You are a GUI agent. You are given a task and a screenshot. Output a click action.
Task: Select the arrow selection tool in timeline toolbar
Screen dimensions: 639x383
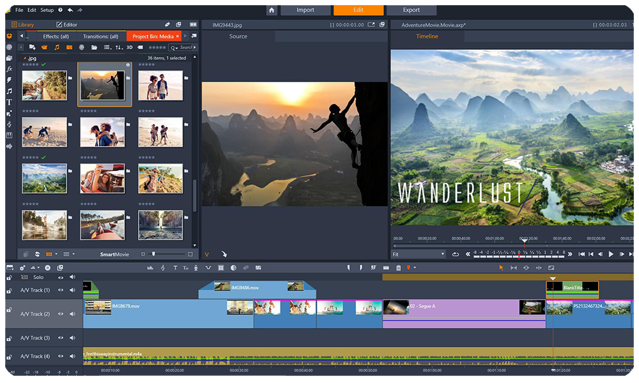501,267
